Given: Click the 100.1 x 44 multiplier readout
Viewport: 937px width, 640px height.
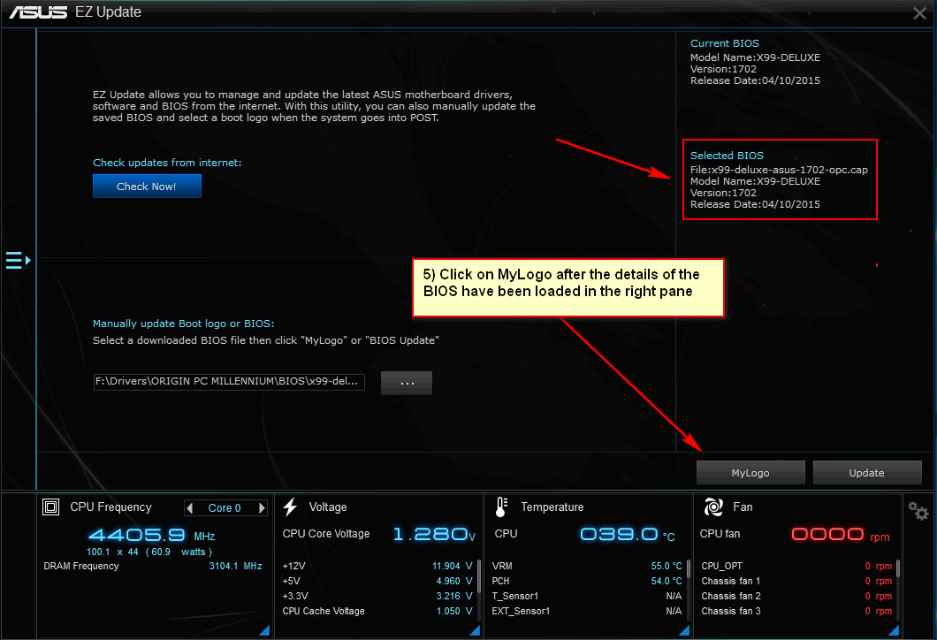Looking at the screenshot, I should (149, 552).
